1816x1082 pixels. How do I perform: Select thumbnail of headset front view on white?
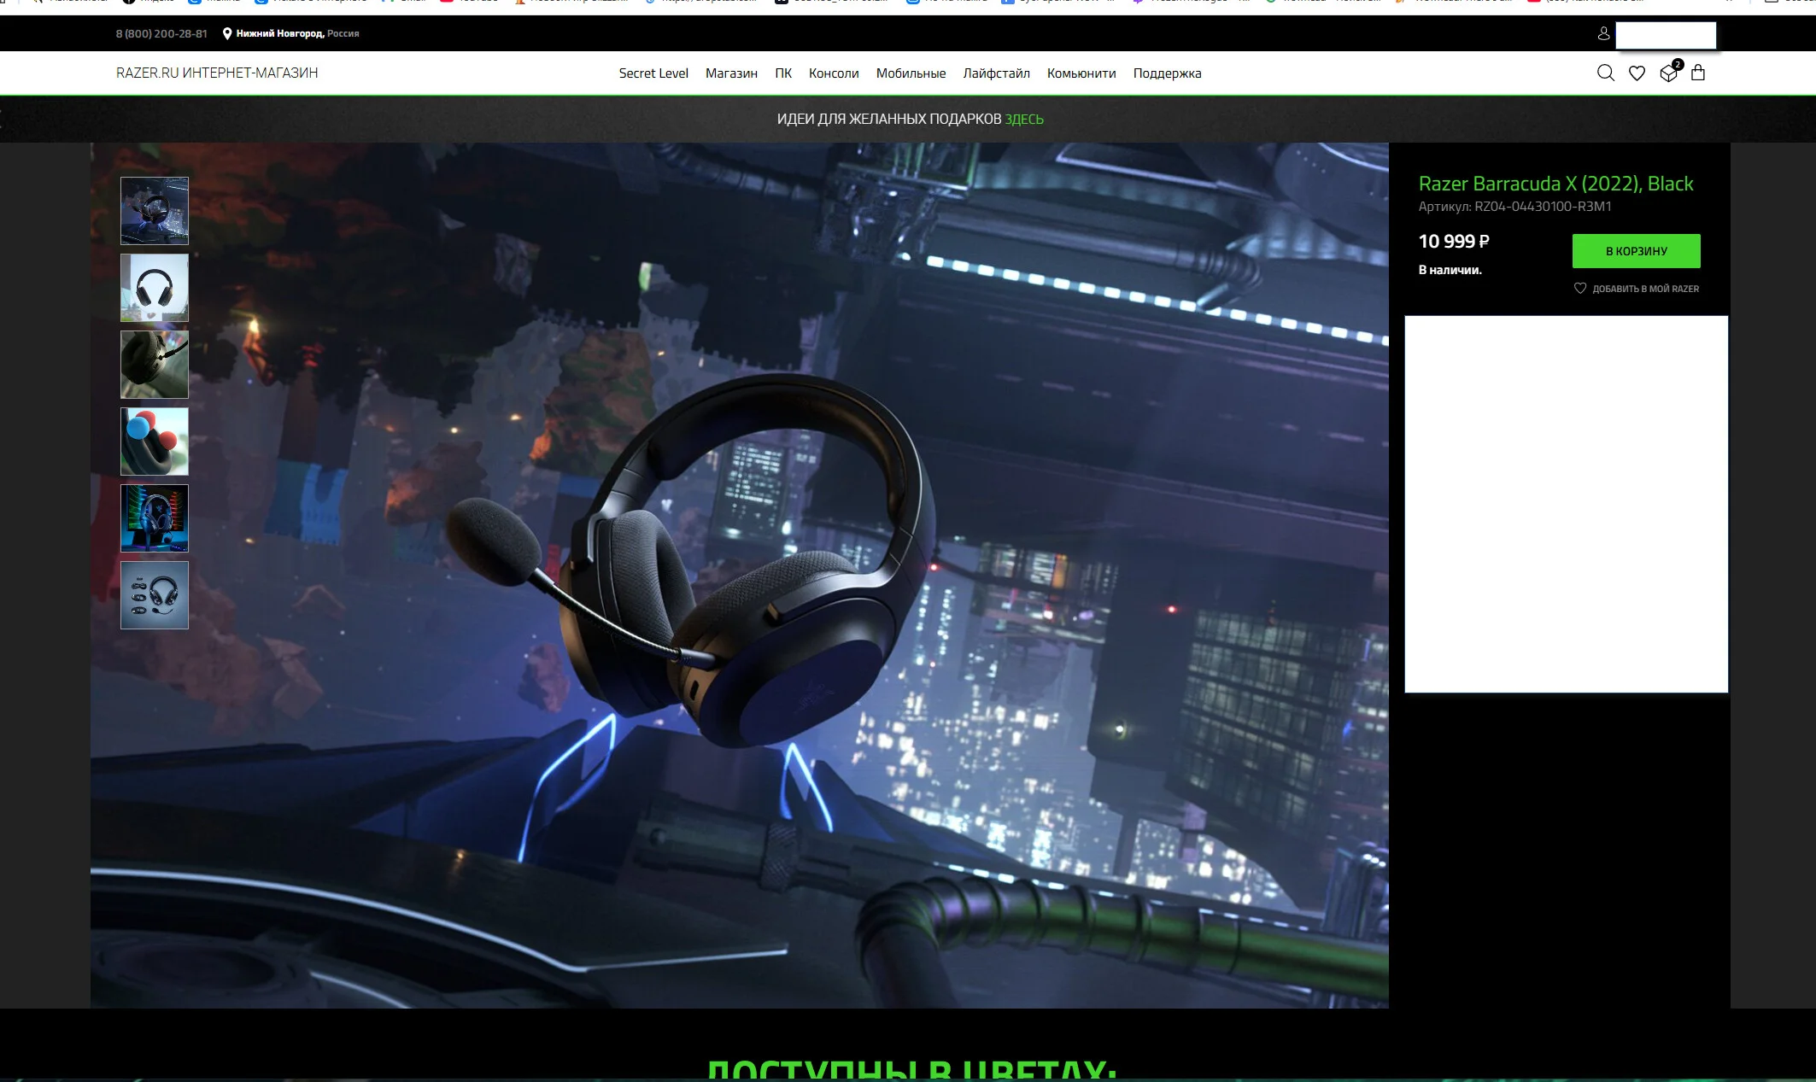[155, 288]
